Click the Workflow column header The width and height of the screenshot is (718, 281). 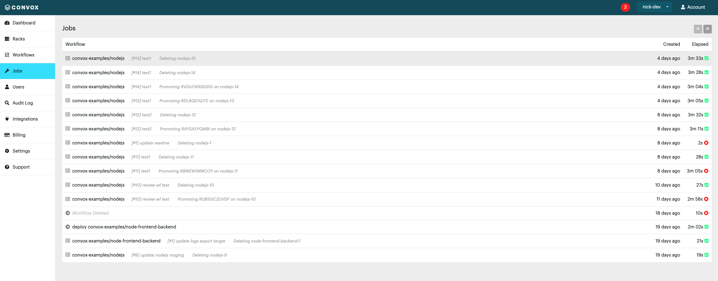(x=75, y=44)
